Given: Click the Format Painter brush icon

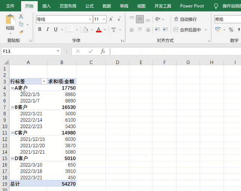Looking at the screenshot, I should (21, 32).
